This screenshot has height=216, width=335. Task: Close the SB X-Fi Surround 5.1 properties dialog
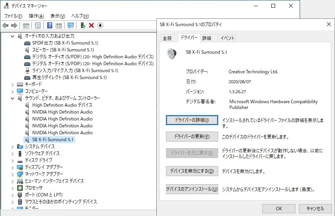(329, 24)
